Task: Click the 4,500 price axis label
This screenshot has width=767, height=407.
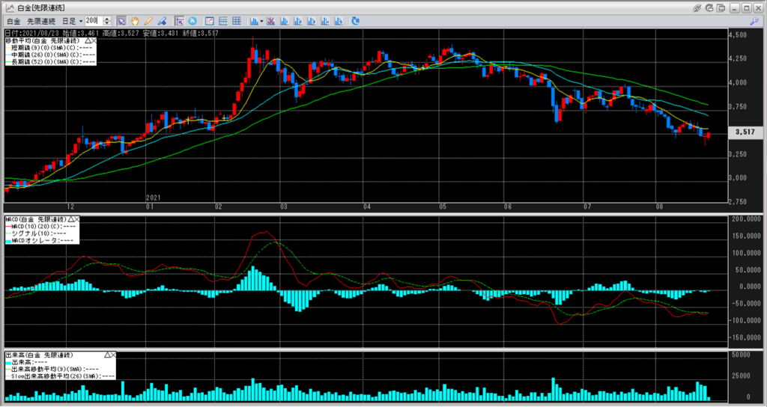Action: pos(737,35)
